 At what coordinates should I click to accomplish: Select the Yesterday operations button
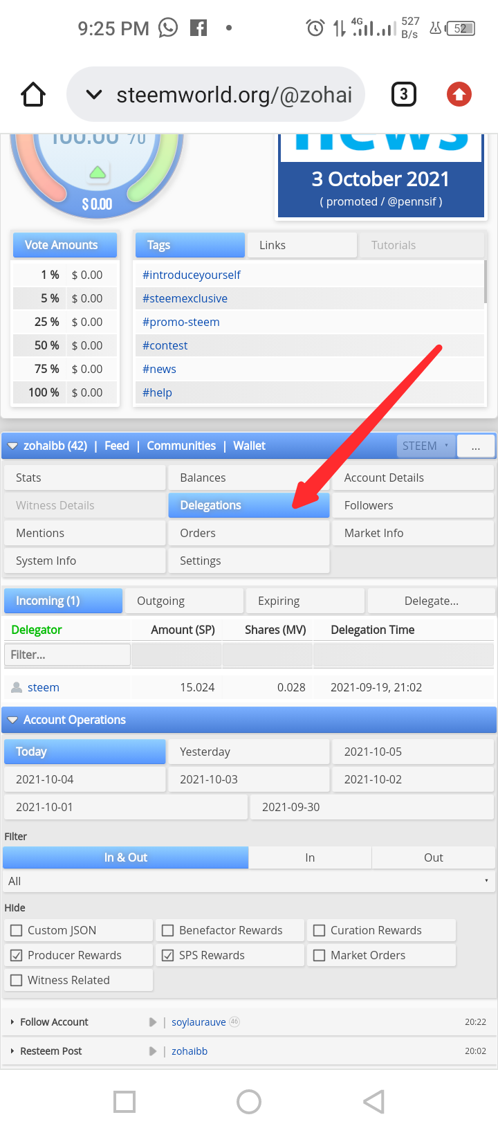(249, 752)
